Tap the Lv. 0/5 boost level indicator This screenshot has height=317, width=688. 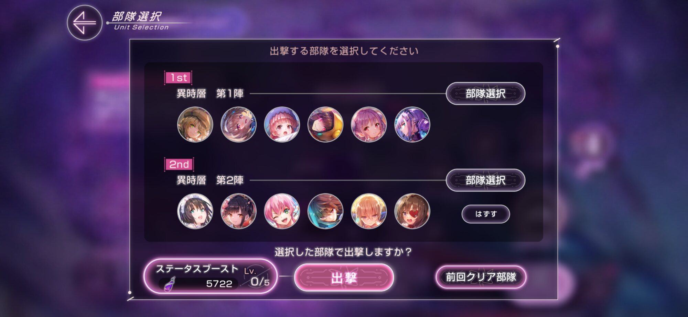257,277
